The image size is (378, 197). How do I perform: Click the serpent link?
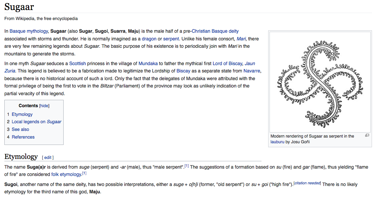pos(171,39)
